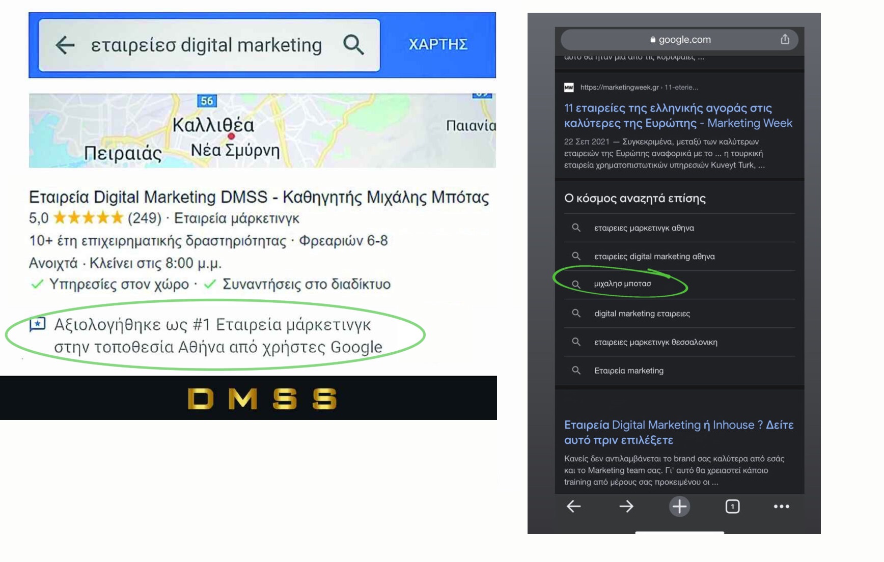Click the five-star rating of the listing
884x562 pixels.
(x=89, y=218)
